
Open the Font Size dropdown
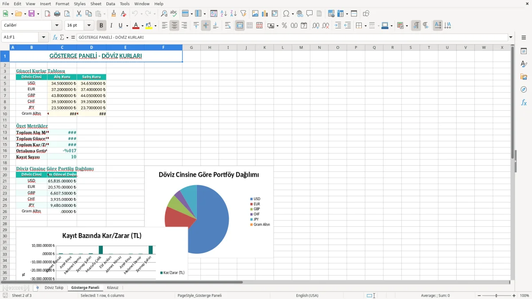pos(89,26)
